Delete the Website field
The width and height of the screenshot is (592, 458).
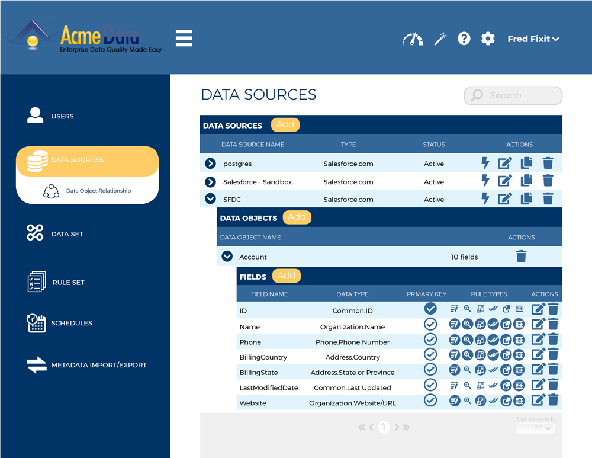coord(553,401)
